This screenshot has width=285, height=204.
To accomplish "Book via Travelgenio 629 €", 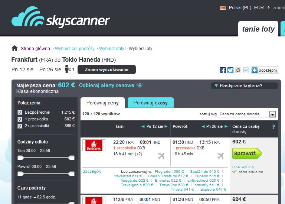I will (137, 185).
